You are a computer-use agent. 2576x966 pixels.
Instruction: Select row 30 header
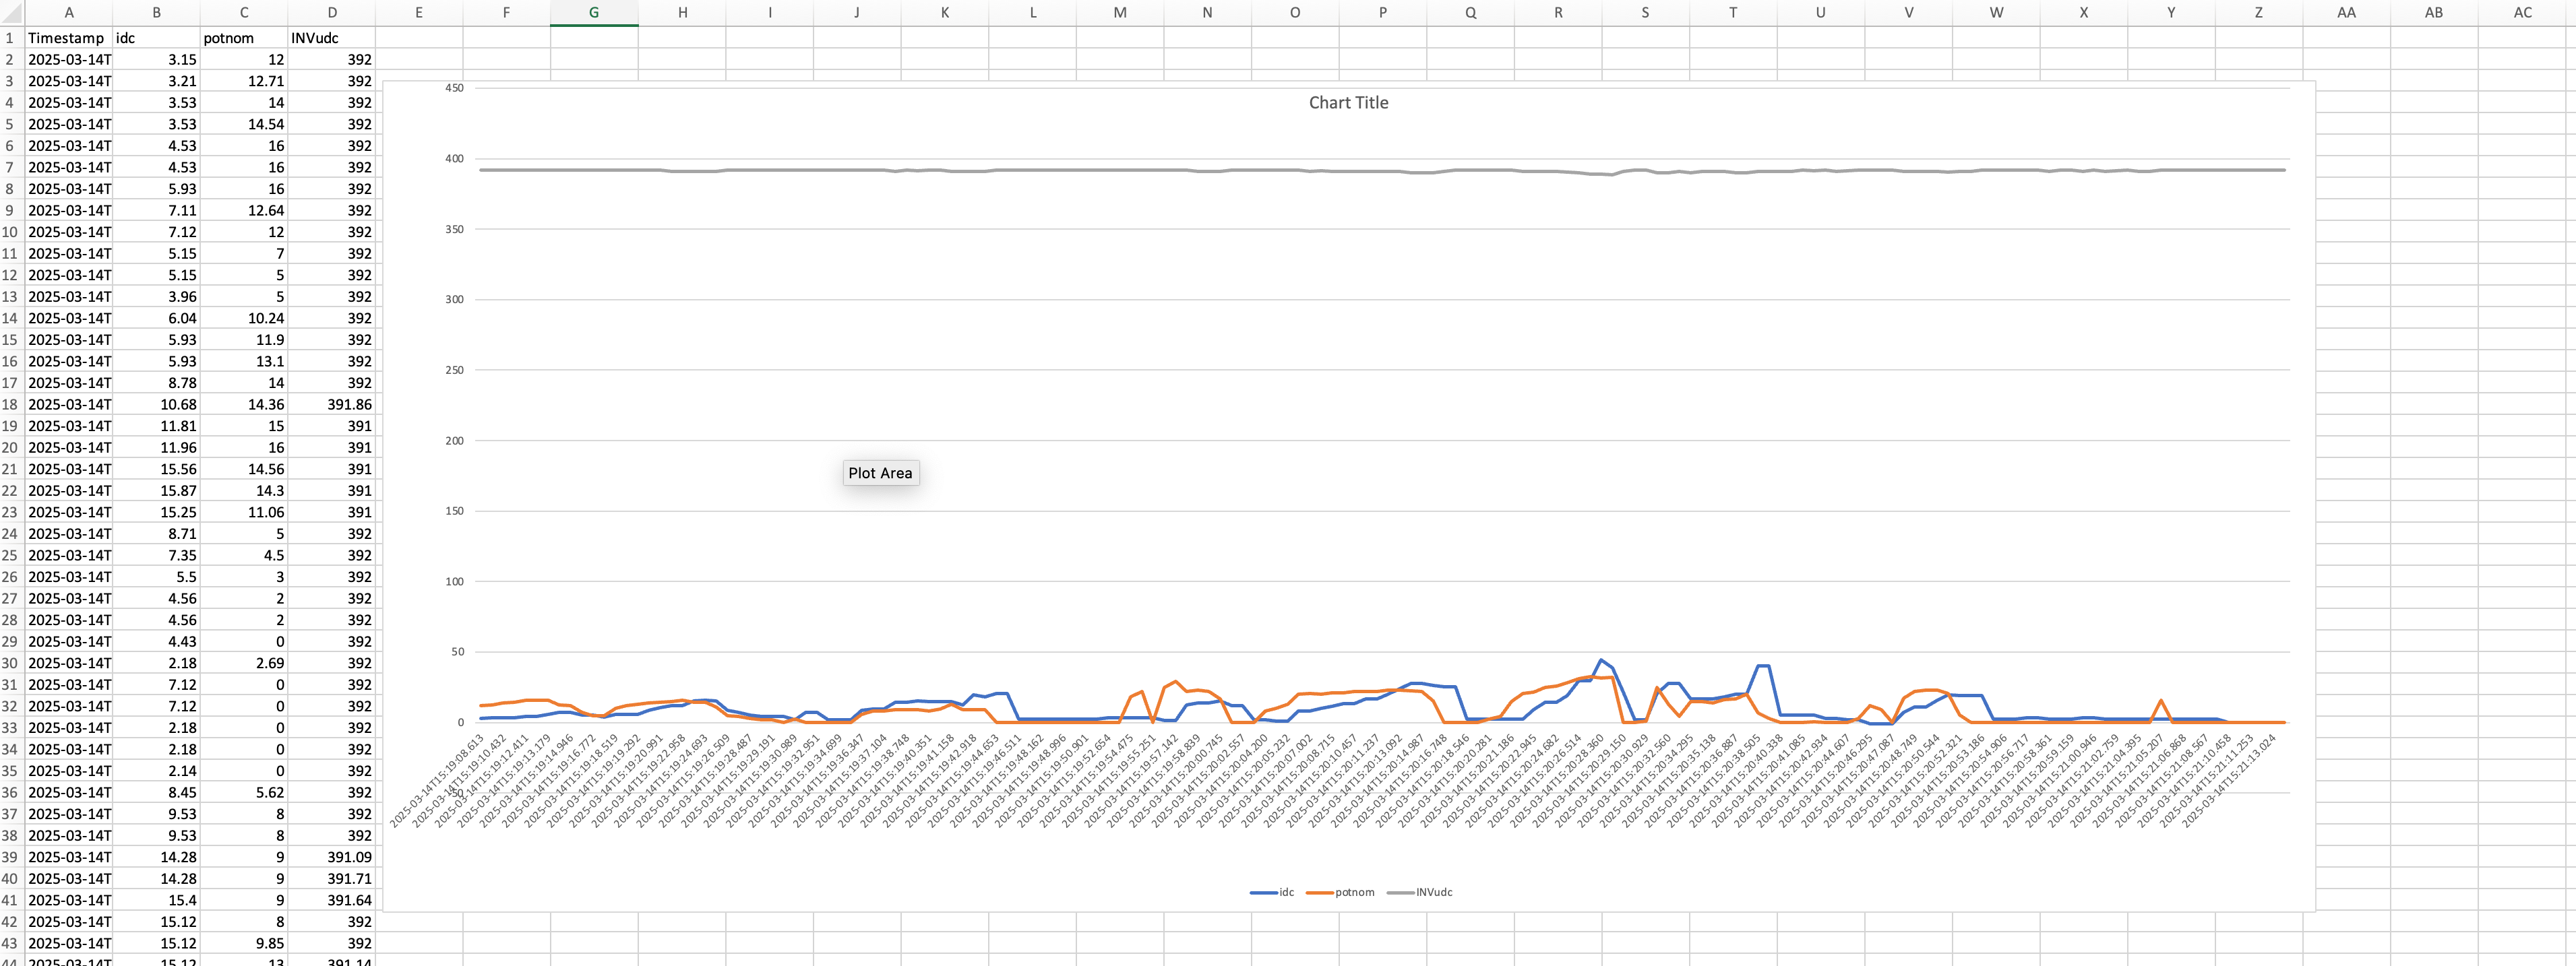tap(10, 664)
